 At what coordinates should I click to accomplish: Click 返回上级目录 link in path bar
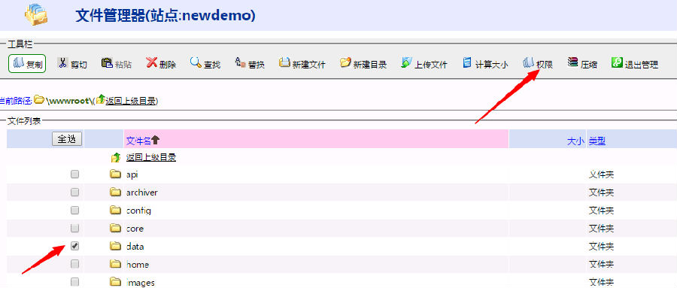tap(131, 101)
